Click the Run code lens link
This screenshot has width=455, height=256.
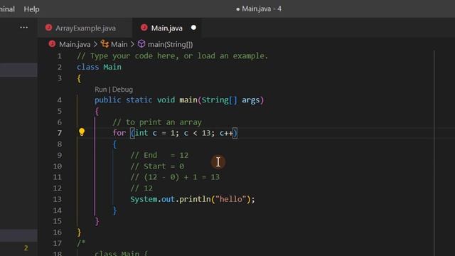[100, 90]
